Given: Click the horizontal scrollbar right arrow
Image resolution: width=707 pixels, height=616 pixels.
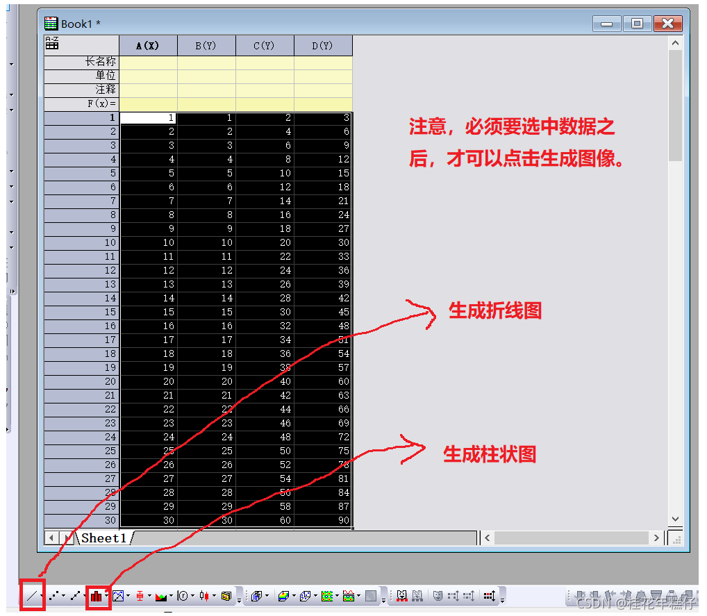Looking at the screenshot, I should [656, 538].
